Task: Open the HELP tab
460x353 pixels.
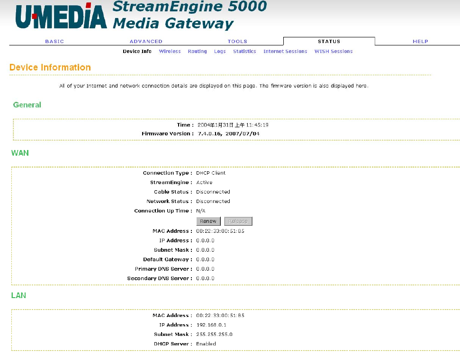Action: 420,41
